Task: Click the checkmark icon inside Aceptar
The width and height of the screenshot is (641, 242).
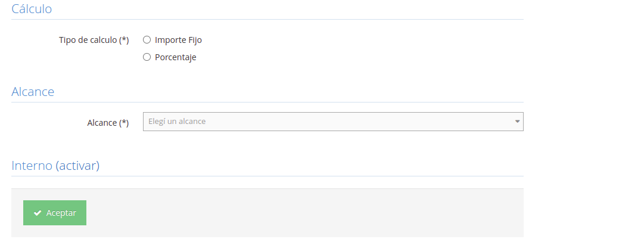Action: 38,213
